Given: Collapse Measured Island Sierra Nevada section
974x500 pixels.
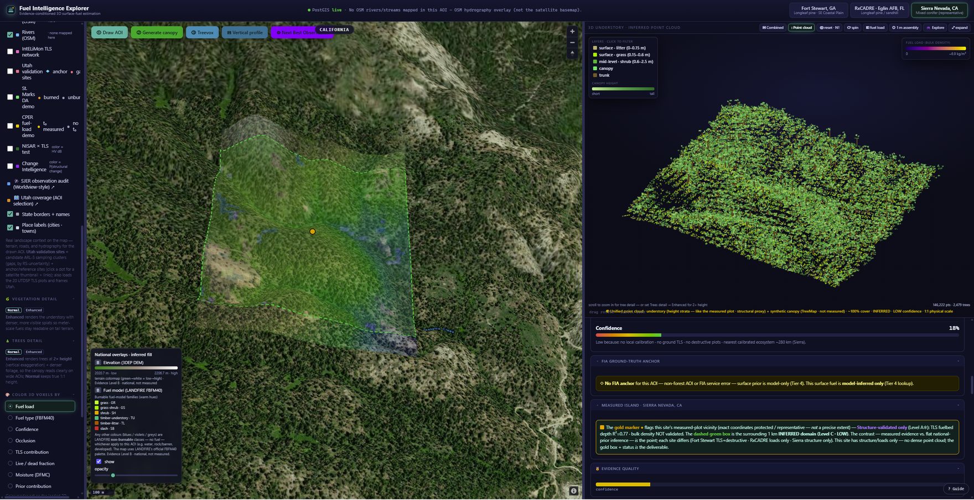Looking at the screenshot, I should pos(777,405).
